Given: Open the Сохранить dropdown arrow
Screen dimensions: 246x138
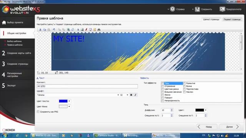Looking at the screenshot, I should (x=193, y=9).
